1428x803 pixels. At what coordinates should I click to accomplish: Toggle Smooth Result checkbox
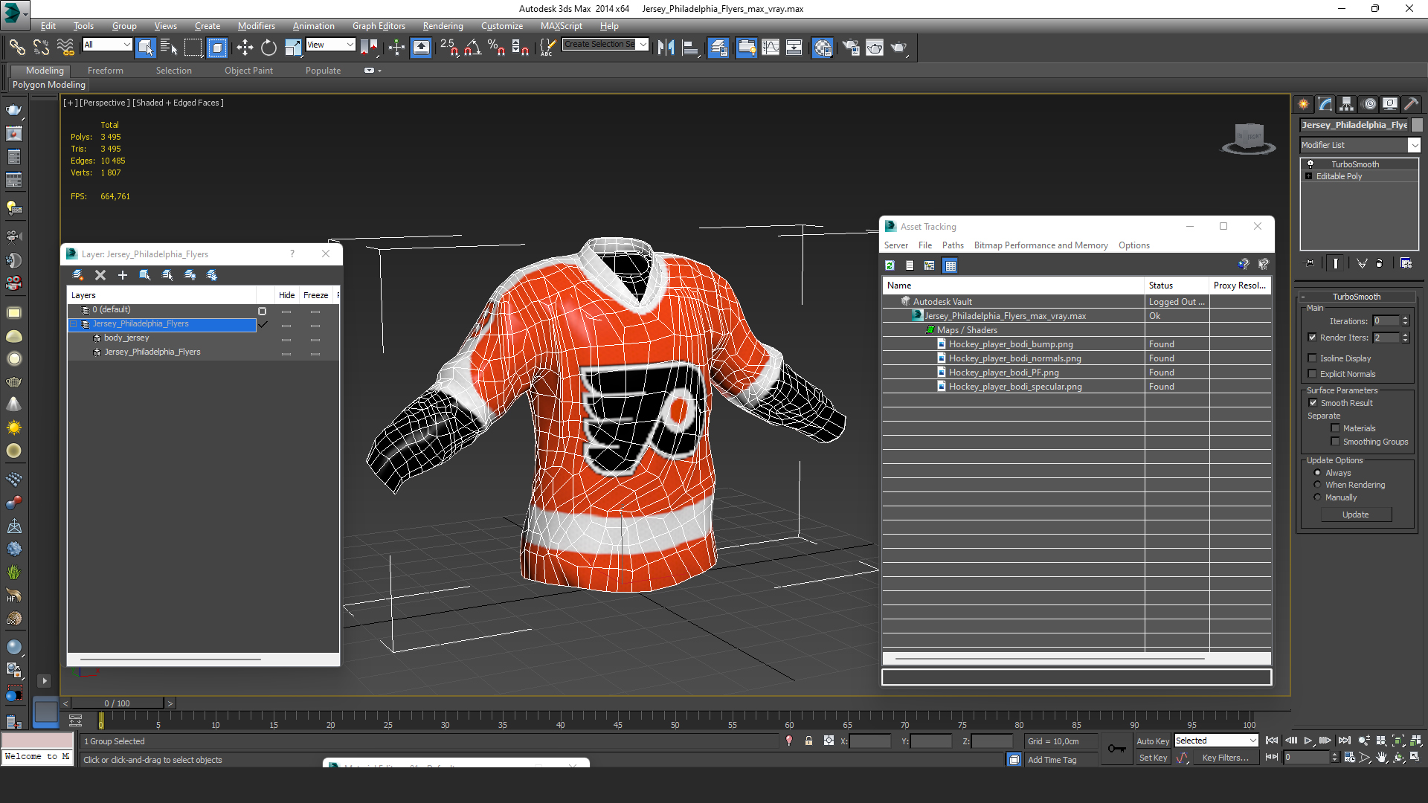click(1313, 403)
